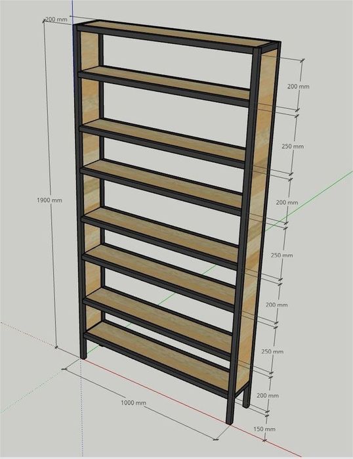Screen dimensions: 353x459
Task: Click the axes origin at front-left leg base
Action: [x=81, y=359]
